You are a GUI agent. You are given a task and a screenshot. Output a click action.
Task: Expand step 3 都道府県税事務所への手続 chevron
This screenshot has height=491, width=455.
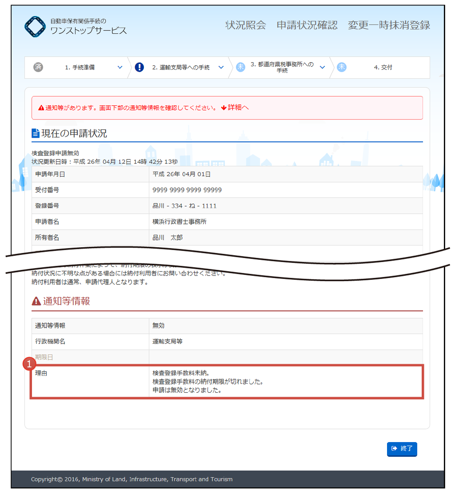(x=322, y=68)
